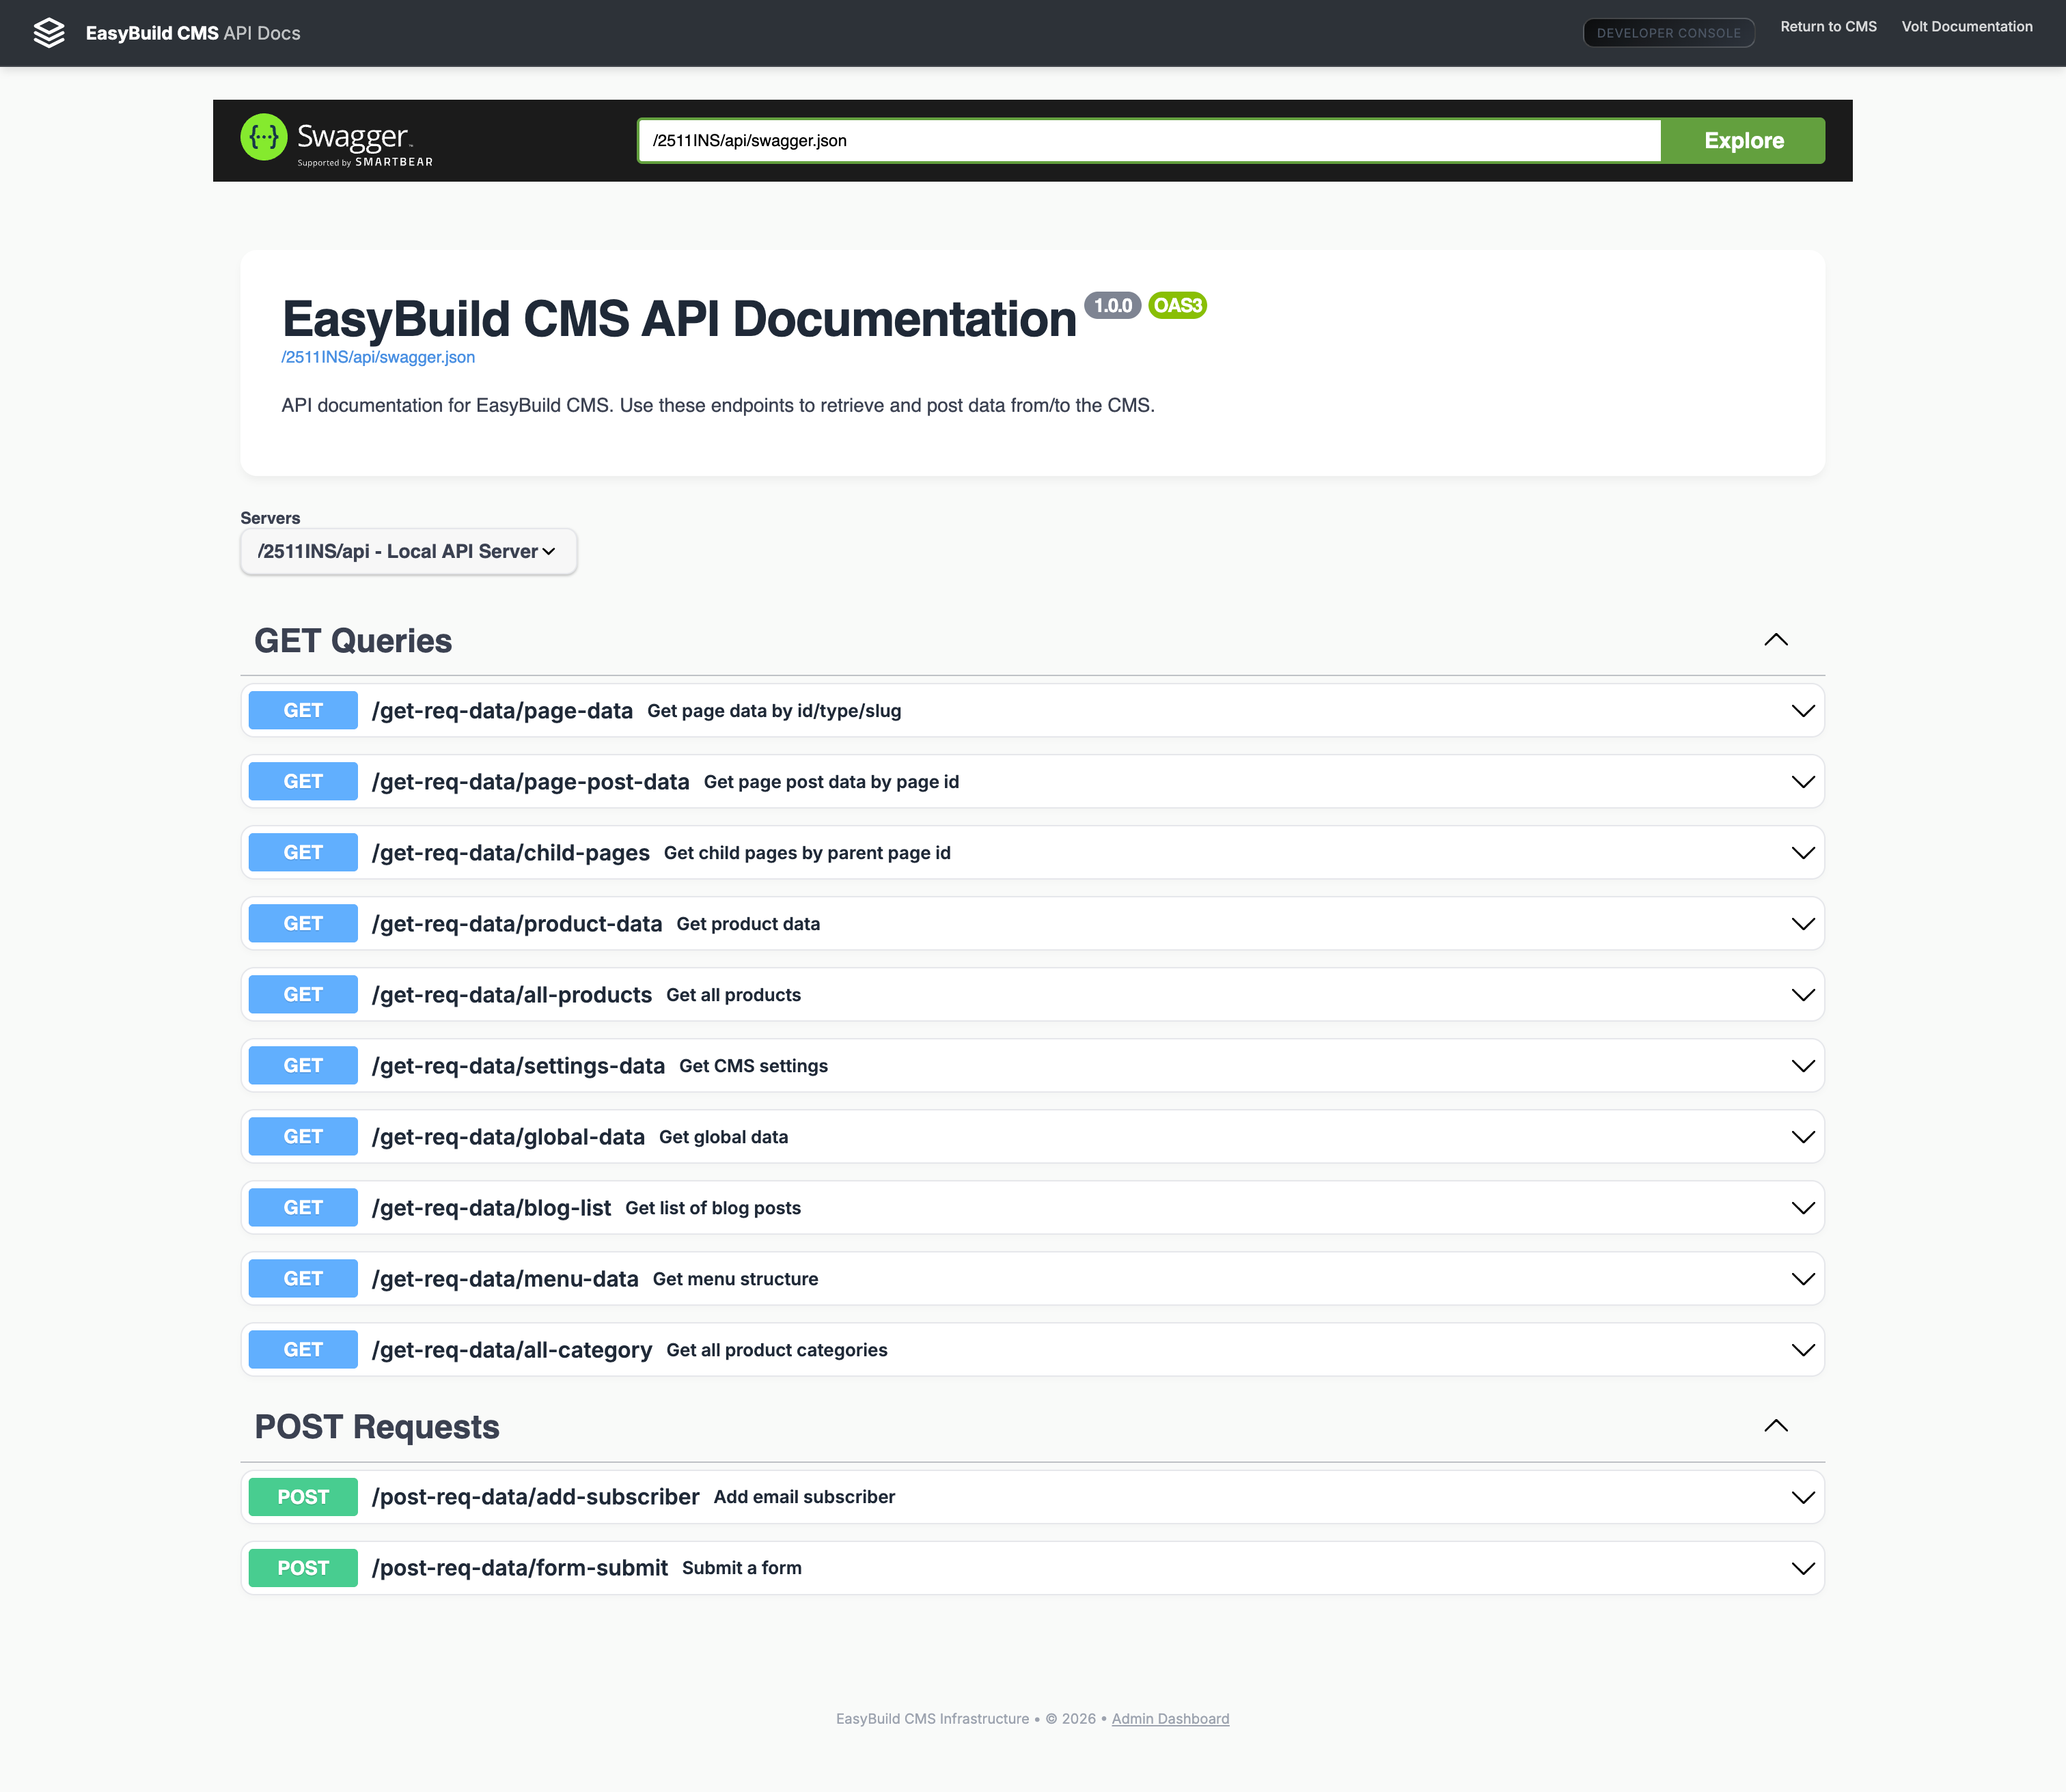Viewport: 2066px width, 1792px height.
Task: Click GET badge for child-pages
Action: [303, 853]
